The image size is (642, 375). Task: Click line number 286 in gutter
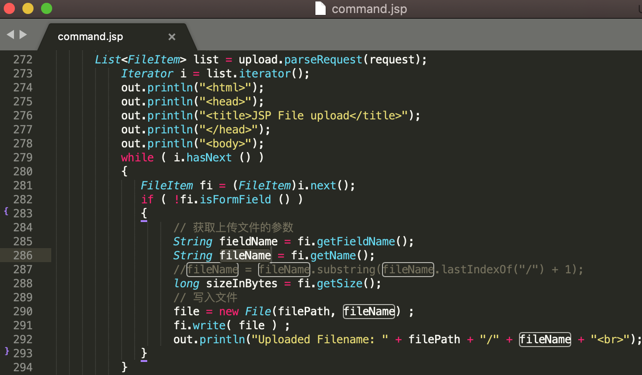23,256
